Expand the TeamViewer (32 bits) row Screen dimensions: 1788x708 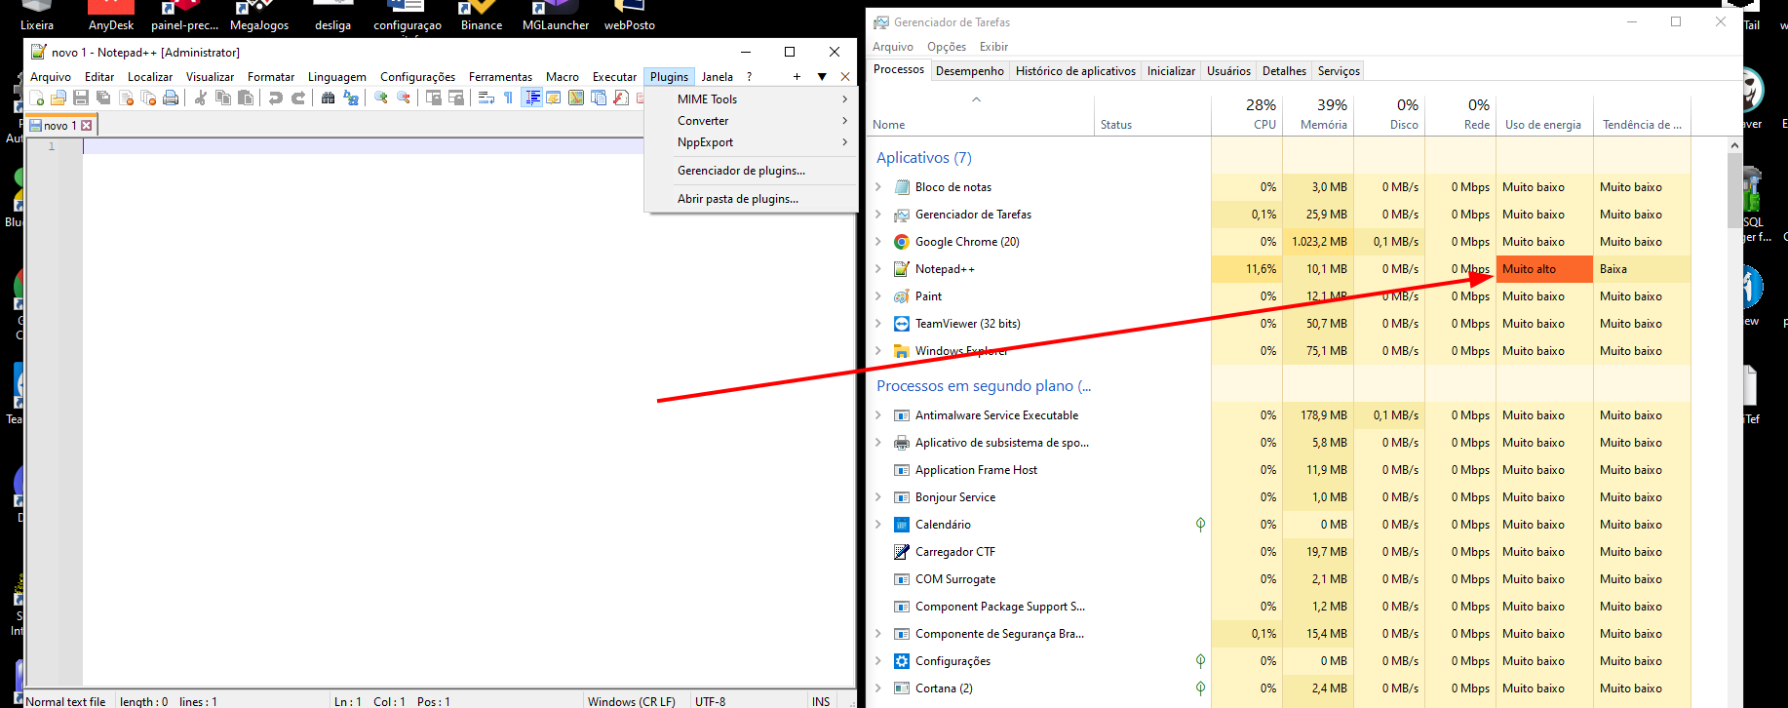[878, 324]
